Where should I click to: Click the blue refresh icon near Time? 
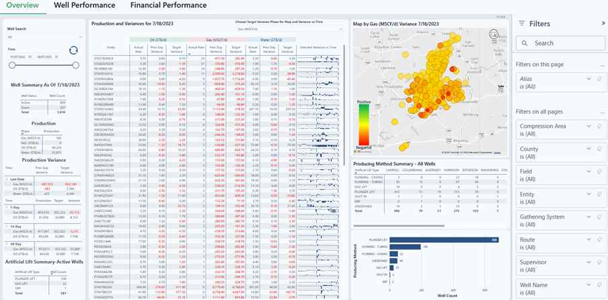point(74,50)
